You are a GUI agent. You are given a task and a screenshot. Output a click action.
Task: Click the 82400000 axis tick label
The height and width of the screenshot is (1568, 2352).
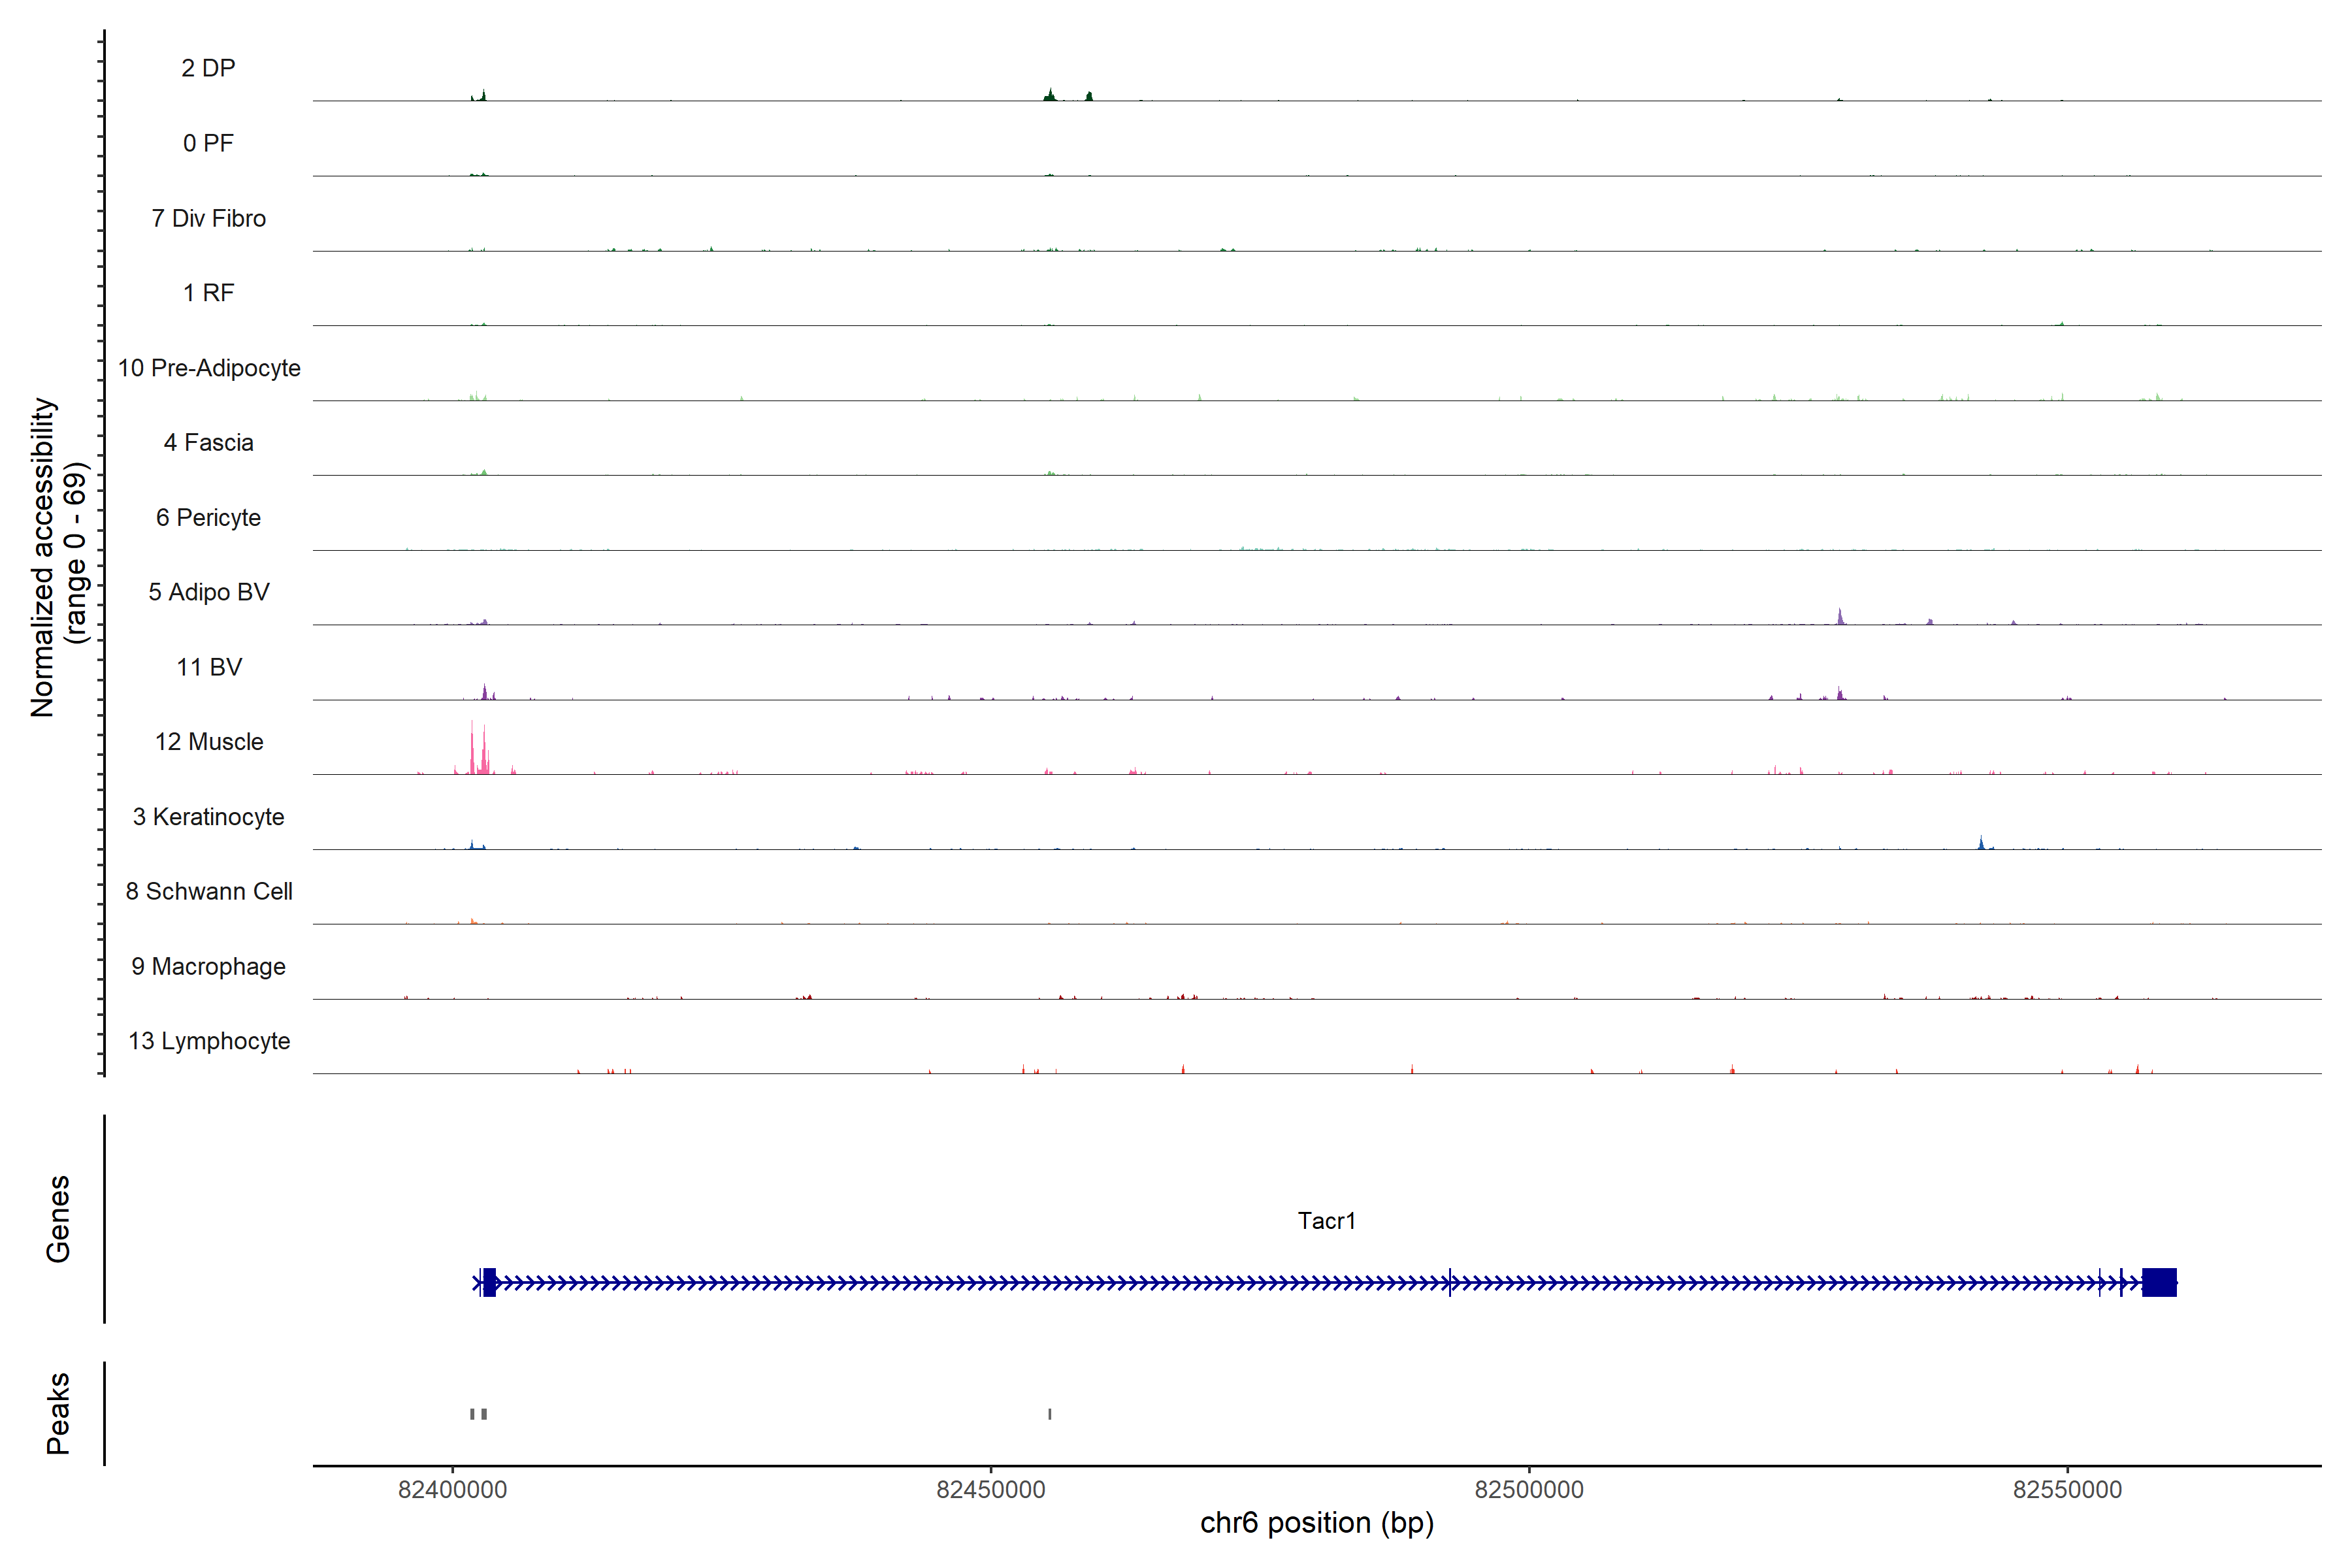[x=452, y=1490]
